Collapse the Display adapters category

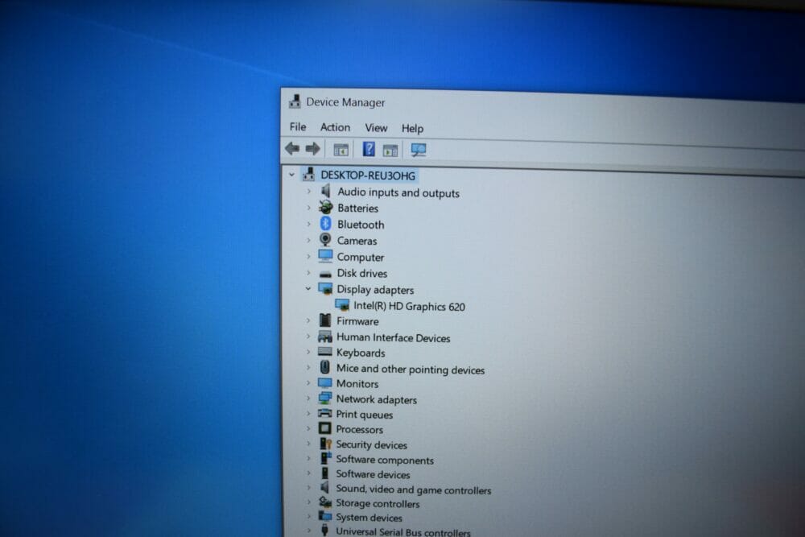[x=308, y=289]
